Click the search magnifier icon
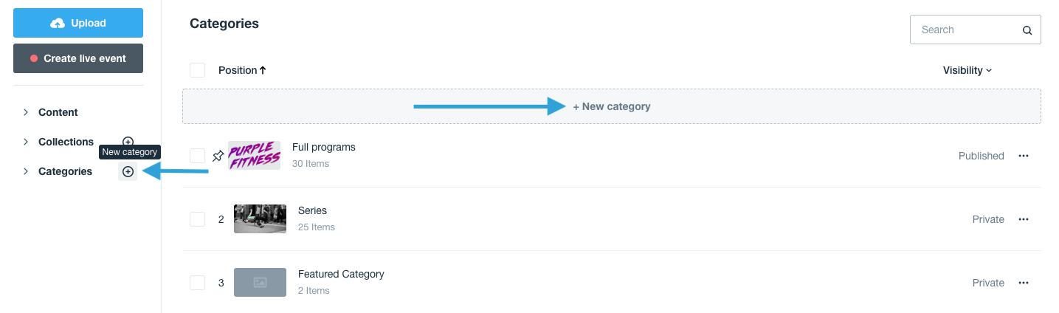Viewport: 1059px width, 313px height. pos(1027,30)
